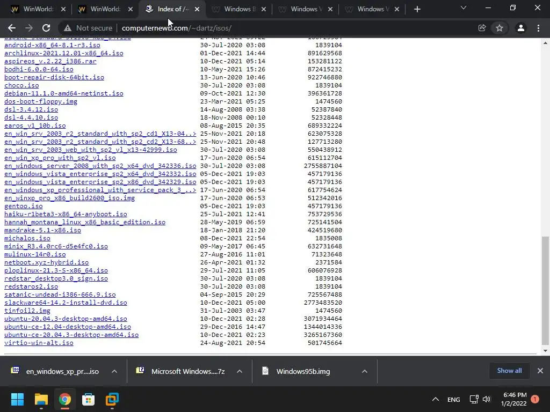Close the first WinWorld tab

63,9
